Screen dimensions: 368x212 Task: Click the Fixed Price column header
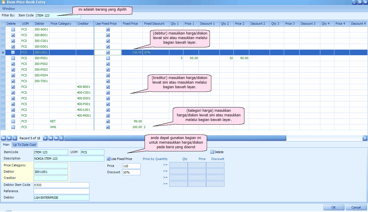click(x=132, y=24)
